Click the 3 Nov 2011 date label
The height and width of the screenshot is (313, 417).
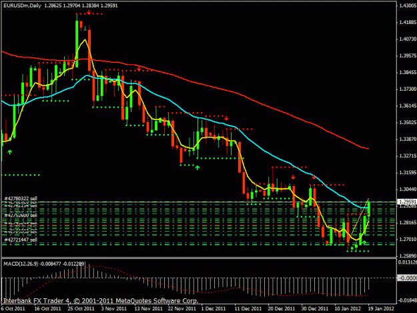pos(114,309)
